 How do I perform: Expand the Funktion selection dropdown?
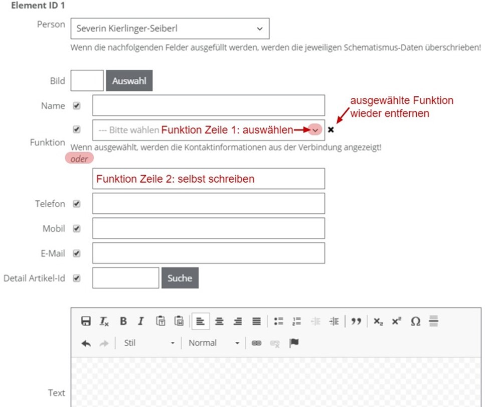[315, 130]
